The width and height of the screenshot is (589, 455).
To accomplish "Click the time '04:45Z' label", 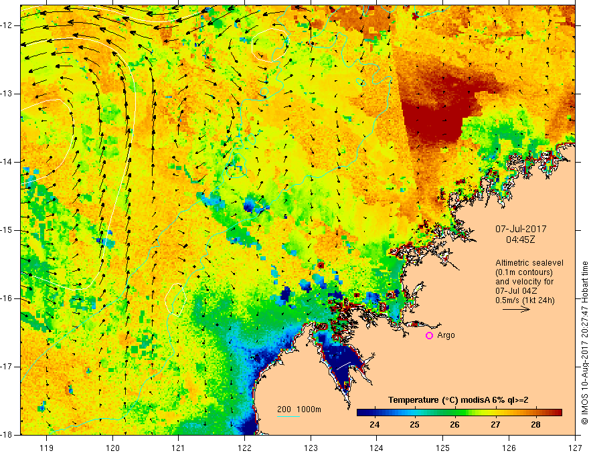I will (x=520, y=240).
